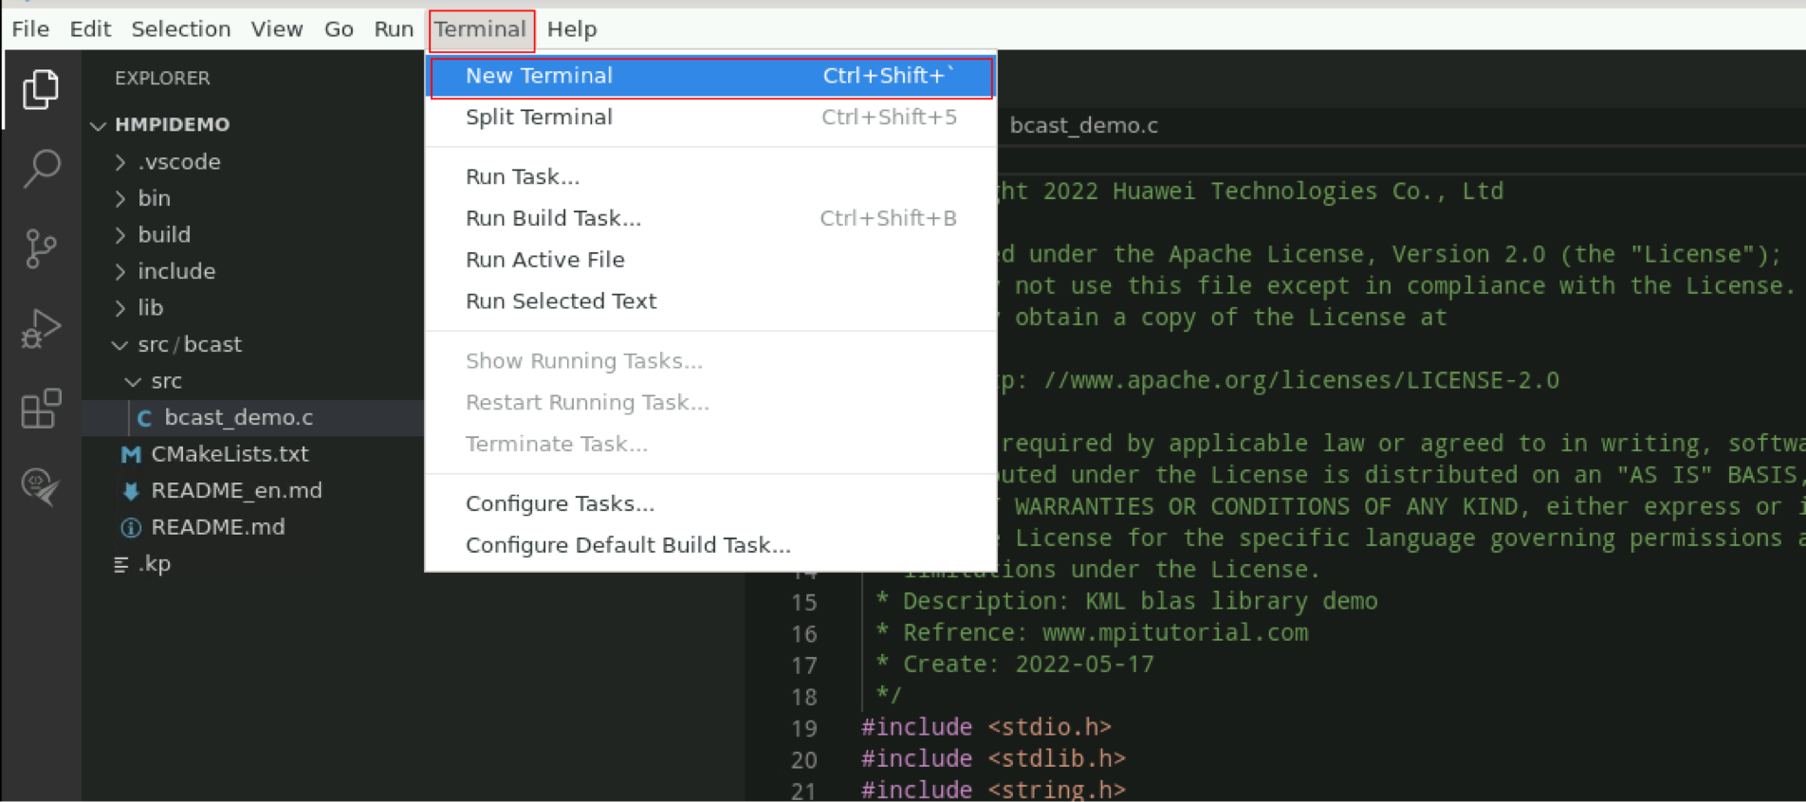Collapse the src/bcast folder
This screenshot has width=1806, height=802.
click(x=120, y=345)
